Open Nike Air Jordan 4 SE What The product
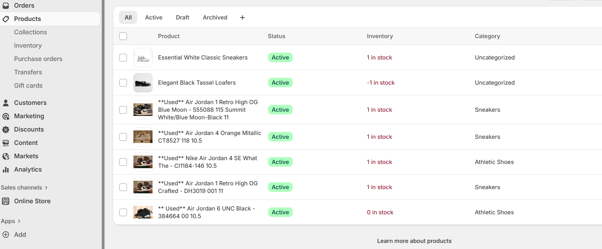 pos(207,162)
